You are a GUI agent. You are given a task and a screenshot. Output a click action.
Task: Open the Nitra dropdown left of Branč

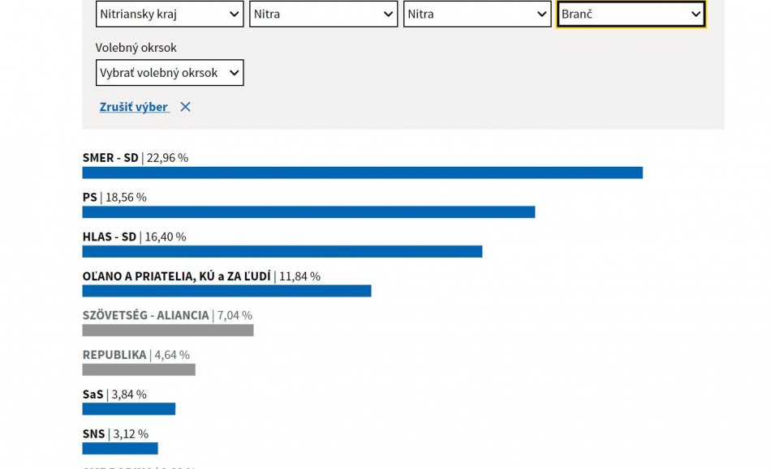477,14
